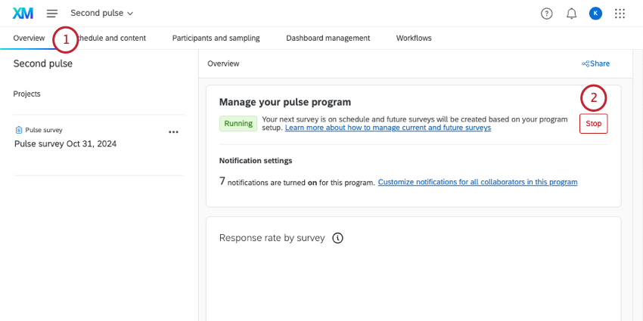This screenshot has height=321, width=643.
Task: Go to the Dashboard management tab
Action: pyautogui.click(x=328, y=39)
